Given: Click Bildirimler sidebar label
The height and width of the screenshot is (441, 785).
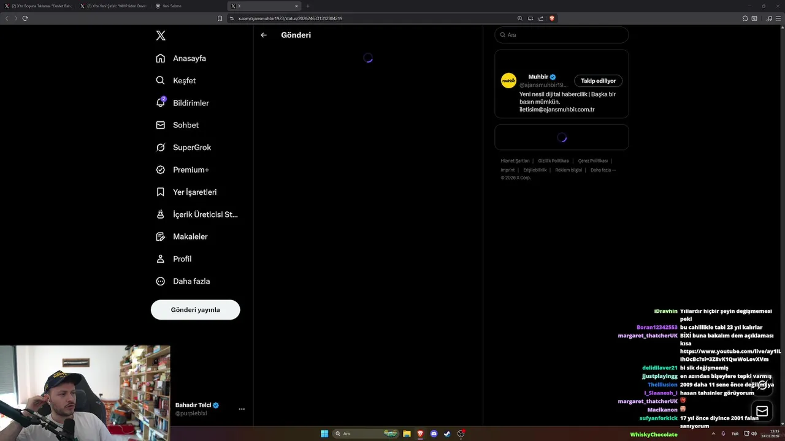Looking at the screenshot, I should point(191,103).
